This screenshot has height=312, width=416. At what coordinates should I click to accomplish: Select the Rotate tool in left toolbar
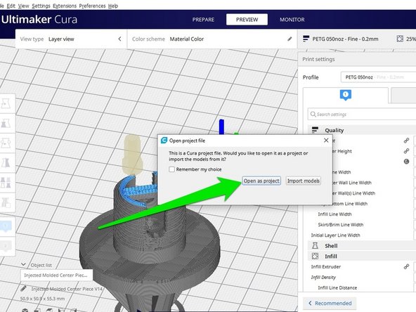6,143
